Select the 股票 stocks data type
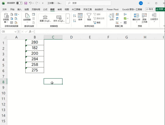The width and height of the screenshot is (165, 125). 45,19
